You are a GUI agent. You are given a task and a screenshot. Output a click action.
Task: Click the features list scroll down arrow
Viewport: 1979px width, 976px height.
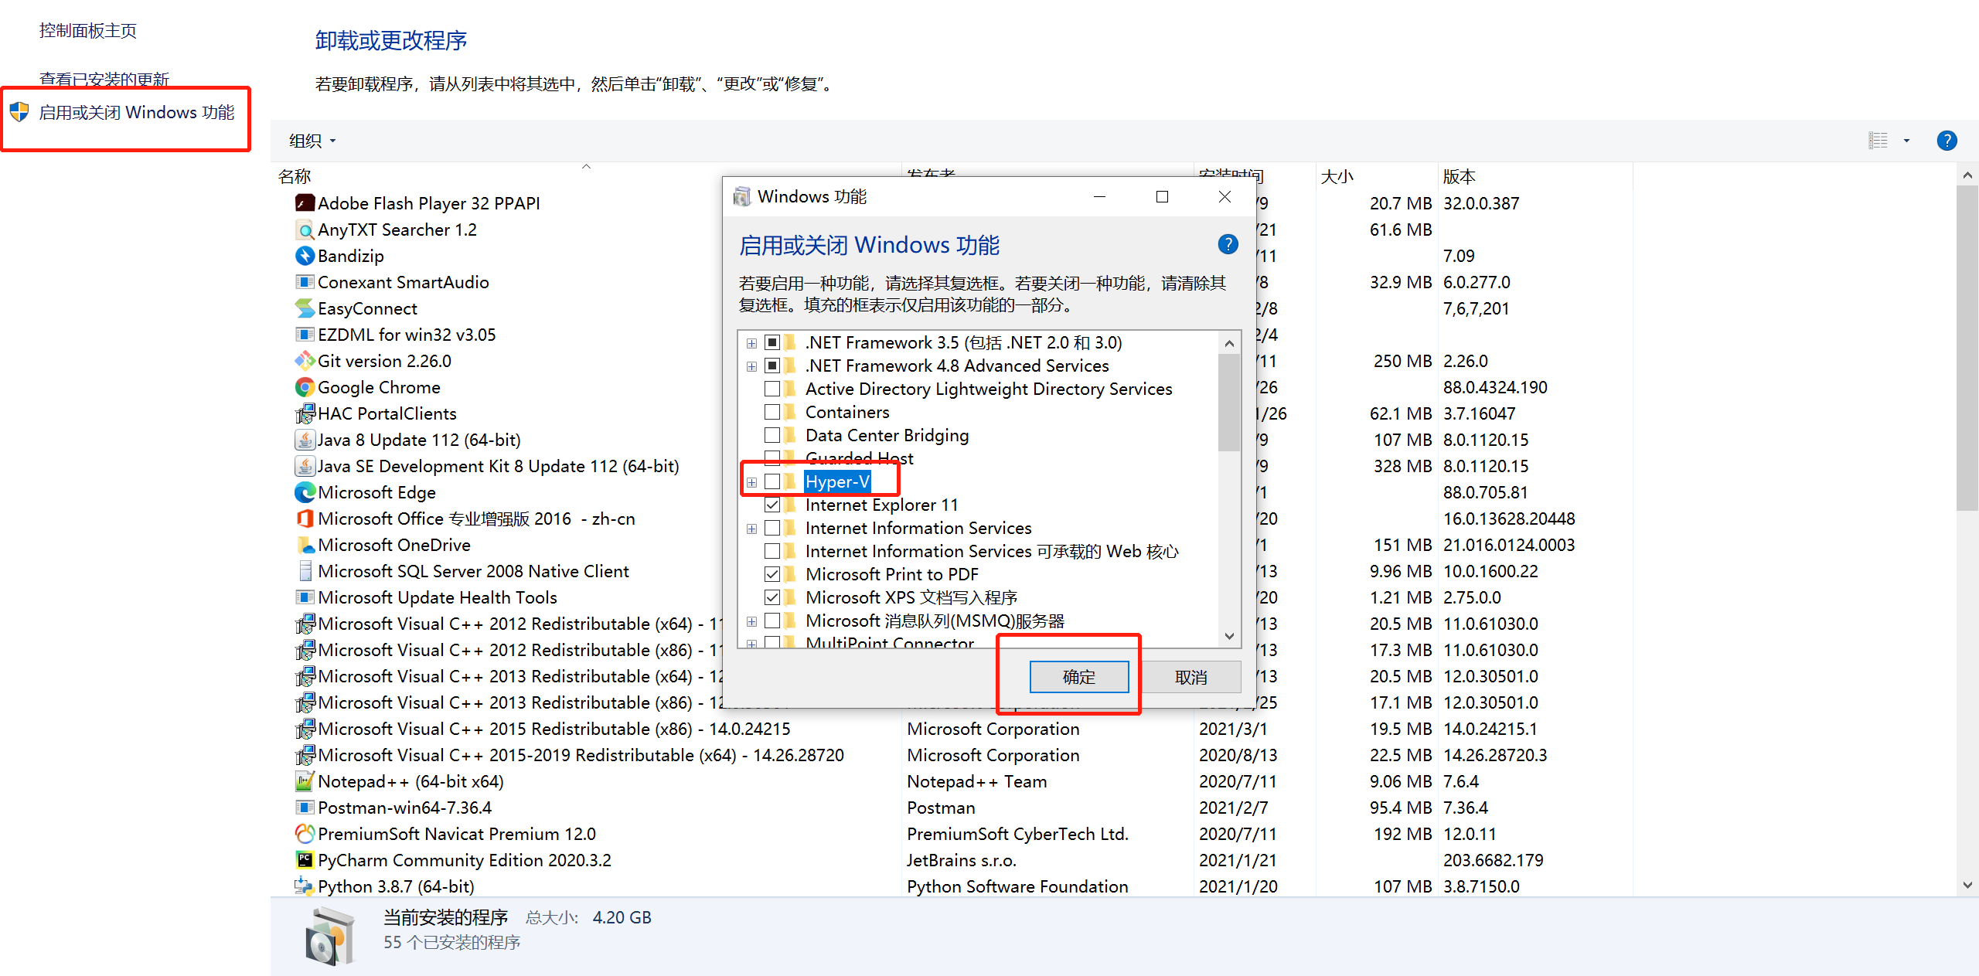[x=1229, y=636]
